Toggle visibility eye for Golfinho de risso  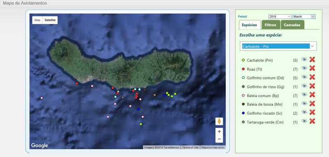[x=304, y=86]
